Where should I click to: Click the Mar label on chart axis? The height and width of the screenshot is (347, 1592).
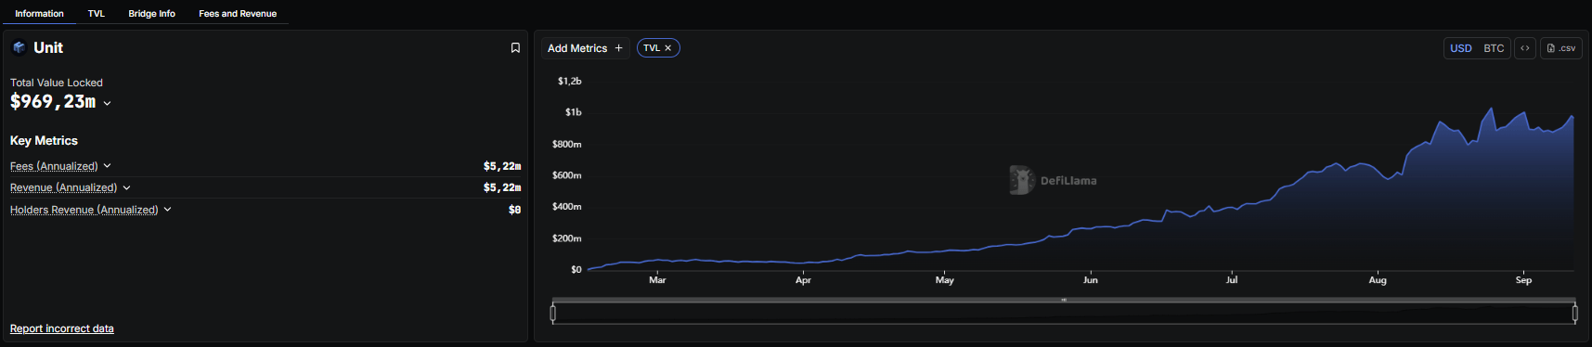[x=657, y=280]
